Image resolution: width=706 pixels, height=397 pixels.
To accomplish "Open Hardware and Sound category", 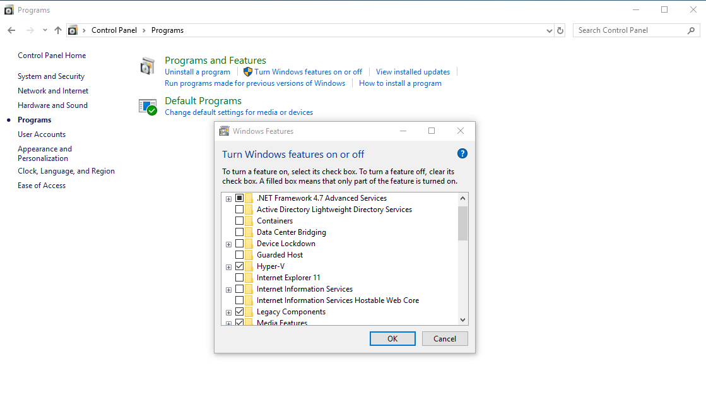I will click(52, 105).
